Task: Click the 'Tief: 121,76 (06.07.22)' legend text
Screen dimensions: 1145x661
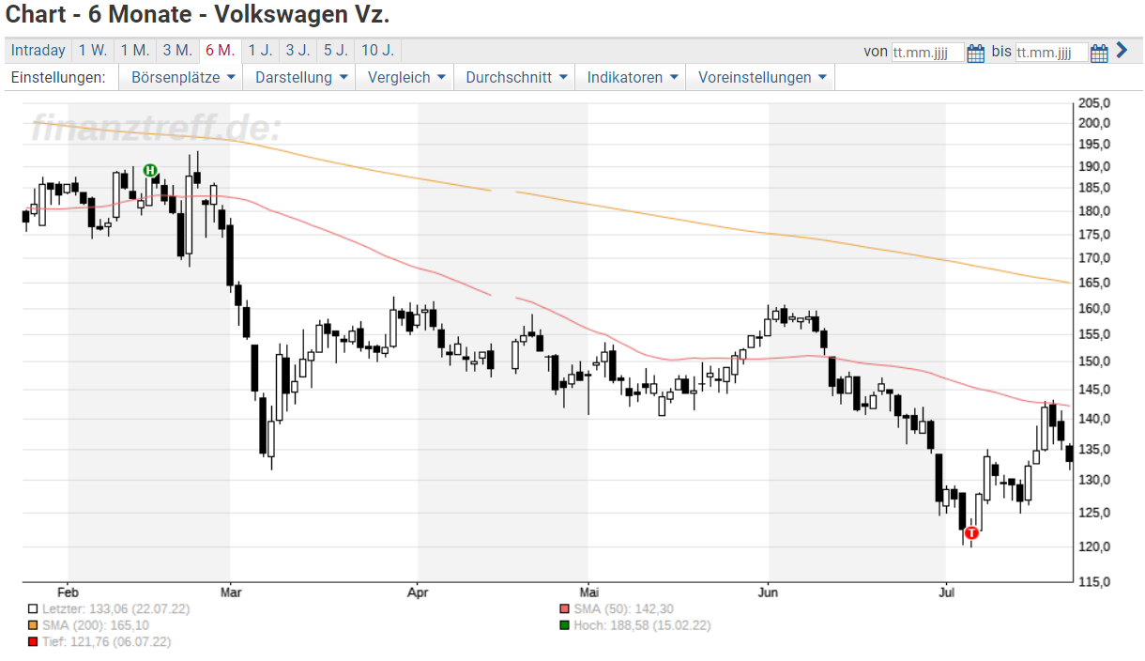Action: 106,641
